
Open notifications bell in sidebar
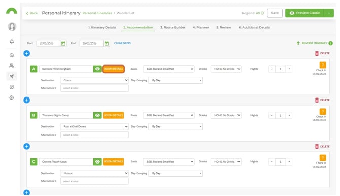click(x=12, y=41)
